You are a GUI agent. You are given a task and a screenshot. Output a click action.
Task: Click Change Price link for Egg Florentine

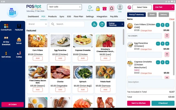point(146,49)
